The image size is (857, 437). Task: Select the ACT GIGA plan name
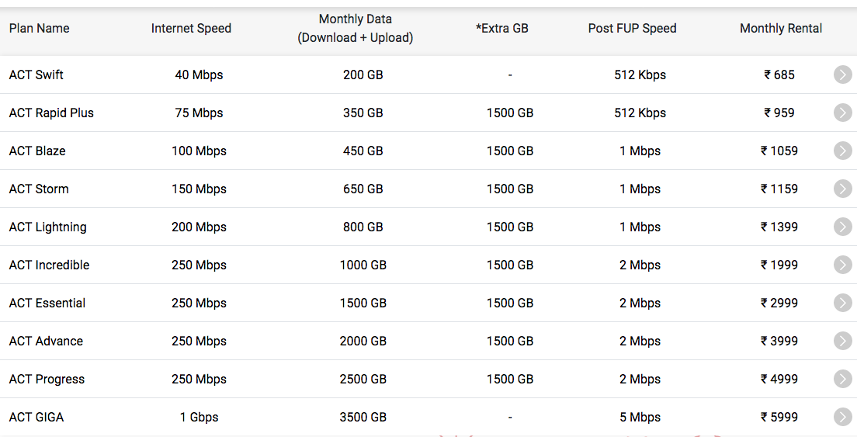pos(36,418)
